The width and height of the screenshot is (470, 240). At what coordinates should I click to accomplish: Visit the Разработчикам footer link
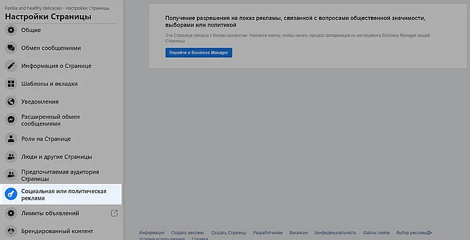tap(267, 233)
